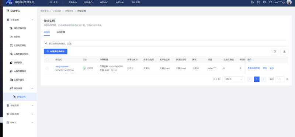
Task: Open the 密钥对 key pair page
Action: (x=17, y=37)
